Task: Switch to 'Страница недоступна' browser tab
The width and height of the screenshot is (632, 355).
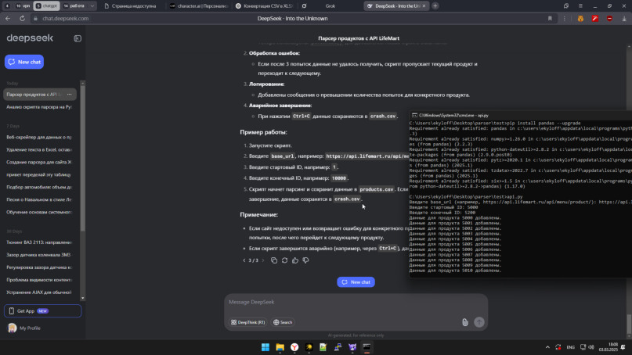Action: (x=130, y=6)
